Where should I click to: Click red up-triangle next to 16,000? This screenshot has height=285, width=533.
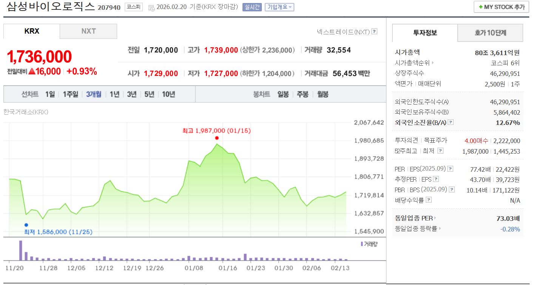click(x=32, y=71)
